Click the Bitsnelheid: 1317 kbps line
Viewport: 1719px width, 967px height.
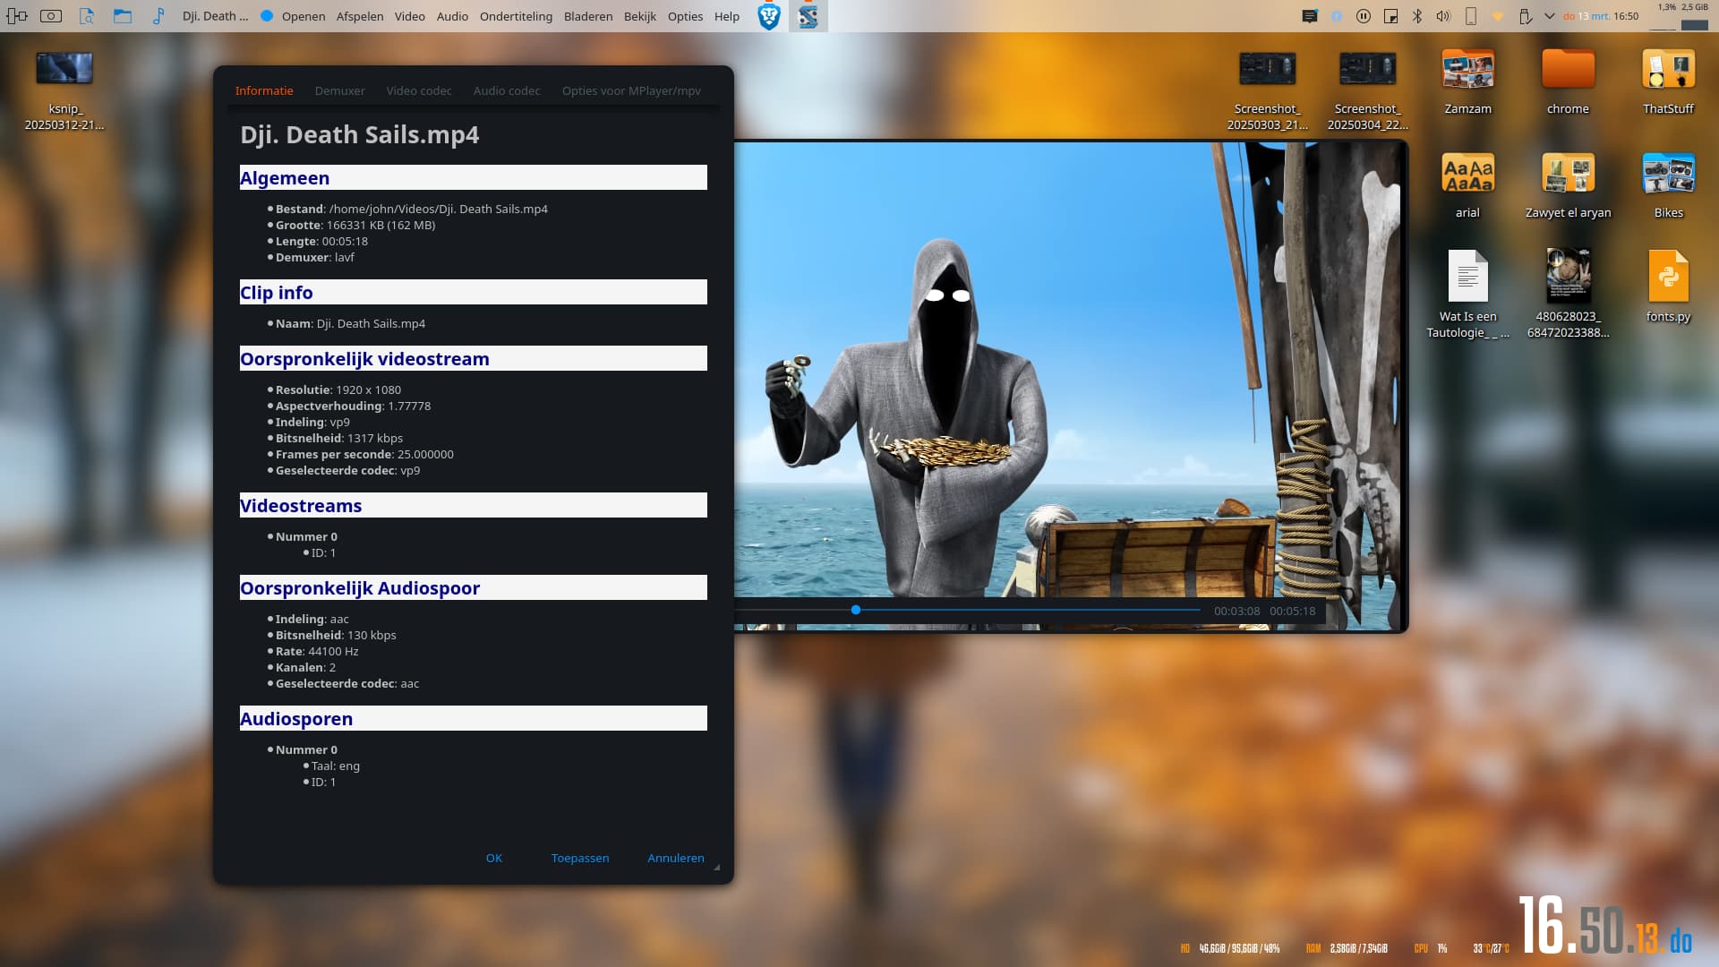(339, 438)
